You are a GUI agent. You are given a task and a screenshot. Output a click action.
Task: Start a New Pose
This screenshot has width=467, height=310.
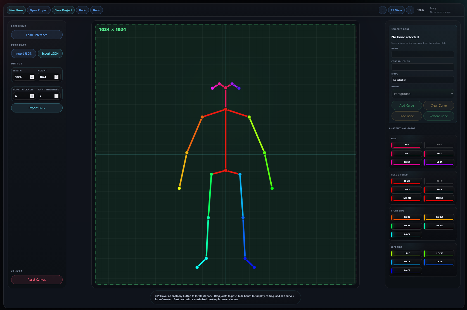pos(16,10)
